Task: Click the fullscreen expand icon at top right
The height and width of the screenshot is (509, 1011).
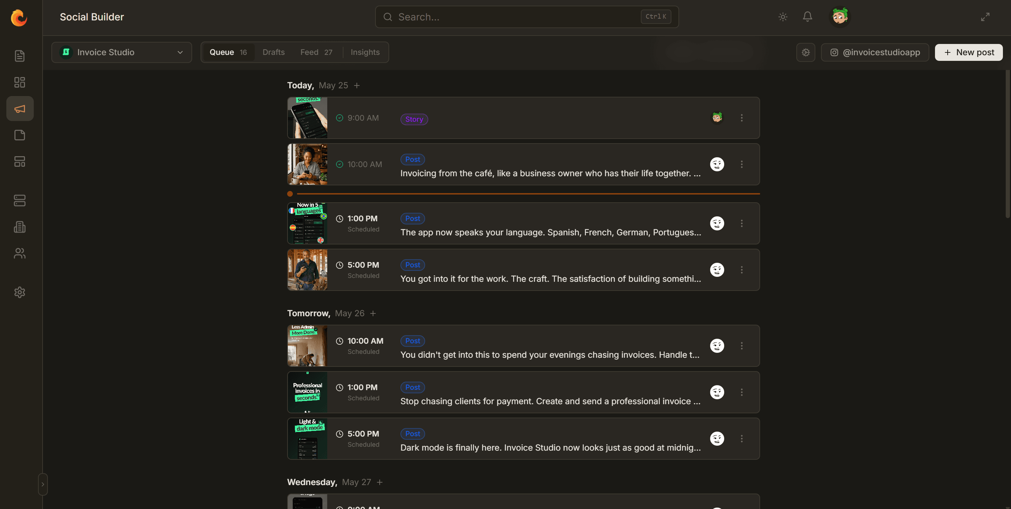Action: pyautogui.click(x=985, y=17)
